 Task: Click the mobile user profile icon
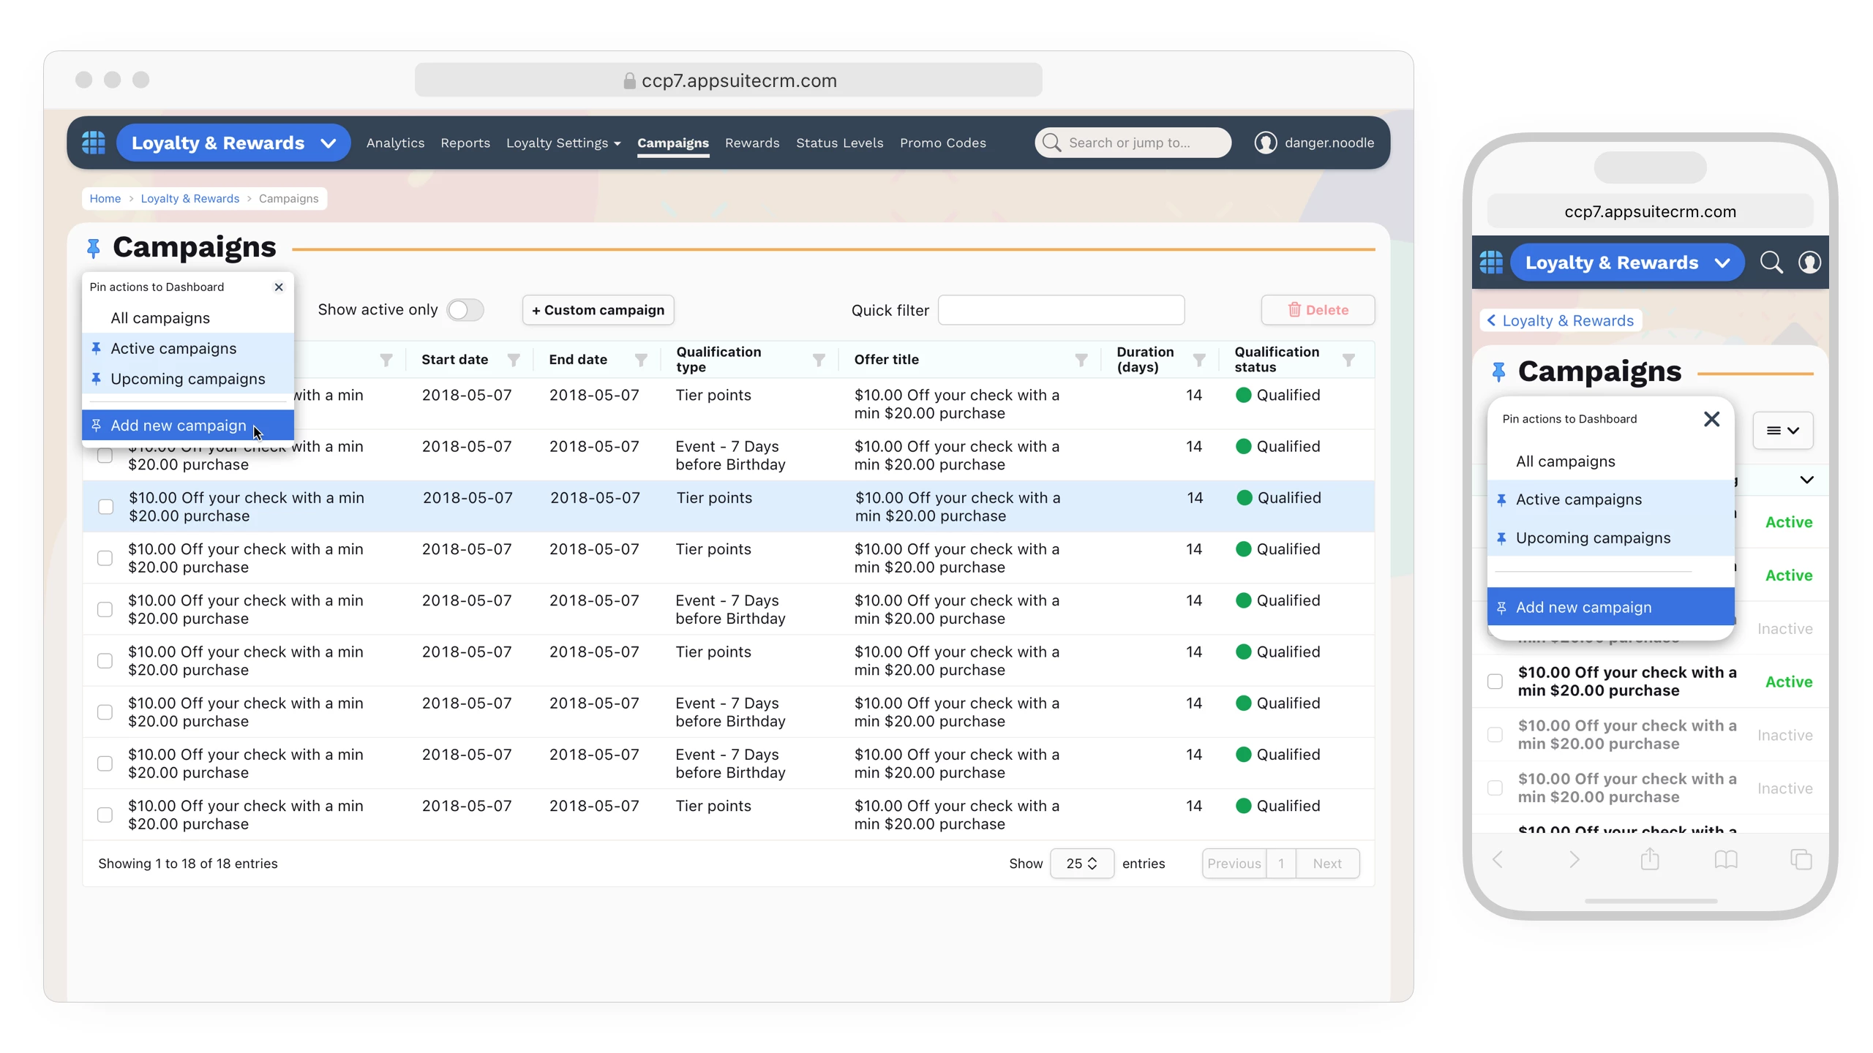tap(1809, 263)
